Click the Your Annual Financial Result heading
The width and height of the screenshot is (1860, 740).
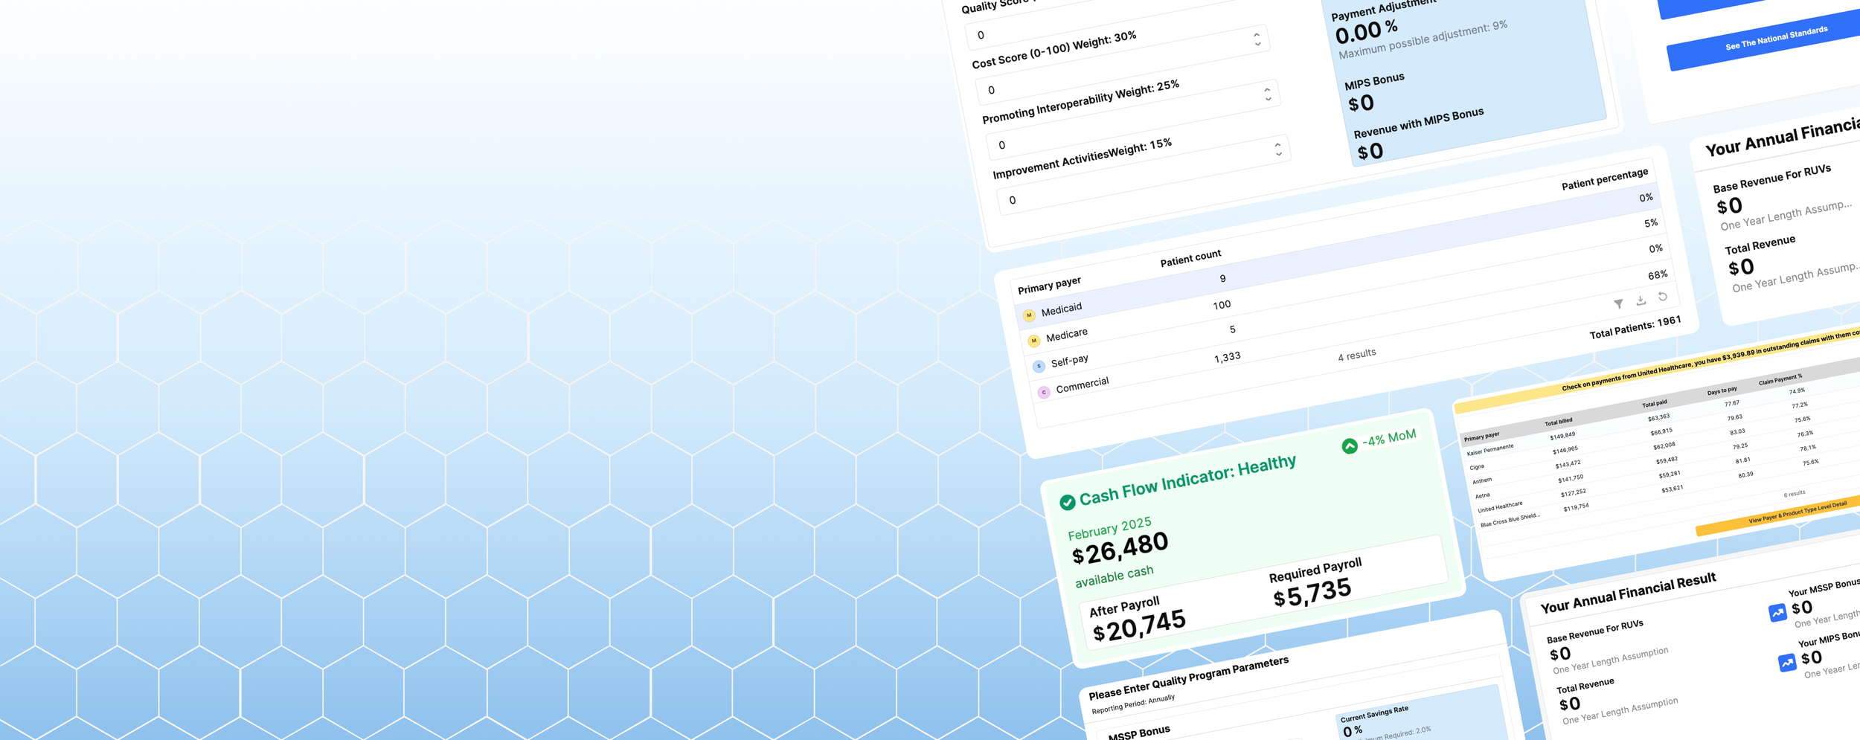coord(1628,593)
